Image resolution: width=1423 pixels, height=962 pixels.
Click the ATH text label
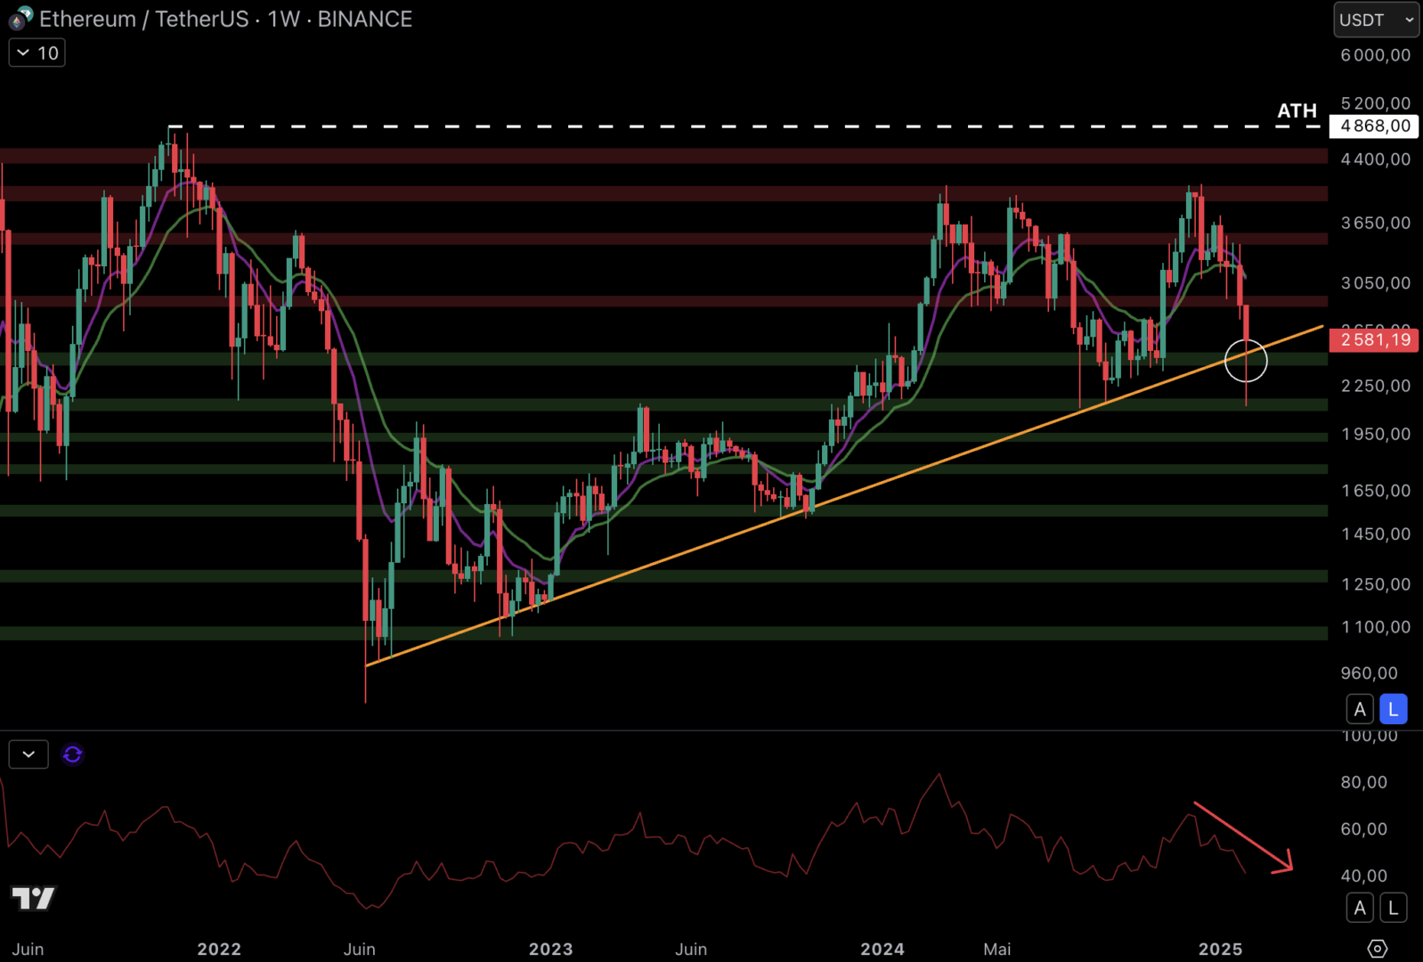tap(1297, 110)
